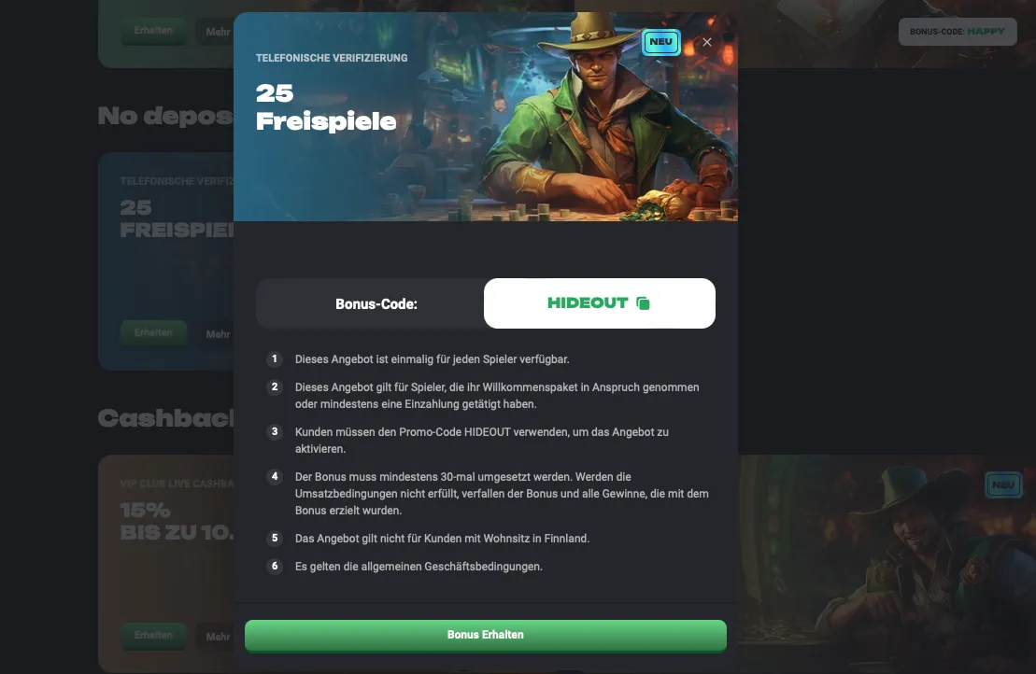
Task: Click the cowboy banner image in popup
Action: click(x=486, y=116)
